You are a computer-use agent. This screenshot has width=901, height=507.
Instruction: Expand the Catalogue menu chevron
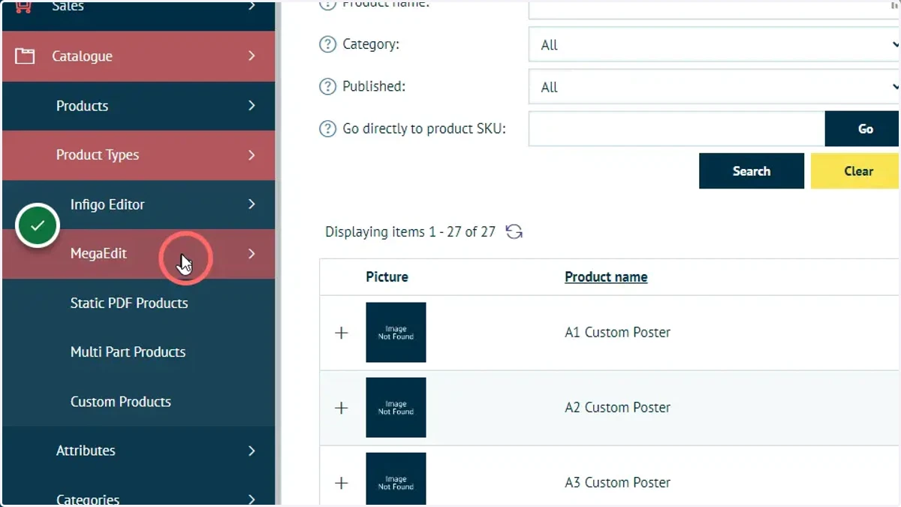pyautogui.click(x=252, y=56)
